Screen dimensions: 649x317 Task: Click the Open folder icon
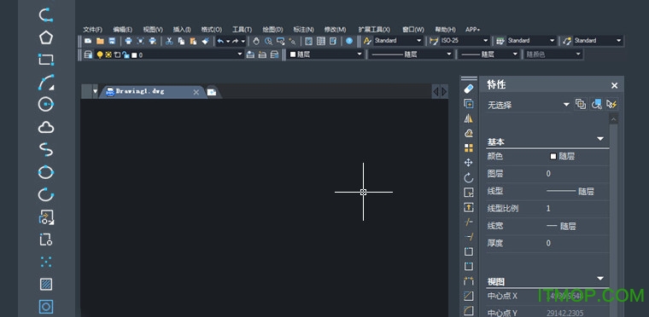(x=100, y=41)
